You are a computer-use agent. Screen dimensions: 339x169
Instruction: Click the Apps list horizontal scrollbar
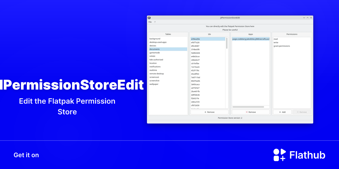(x=248, y=107)
